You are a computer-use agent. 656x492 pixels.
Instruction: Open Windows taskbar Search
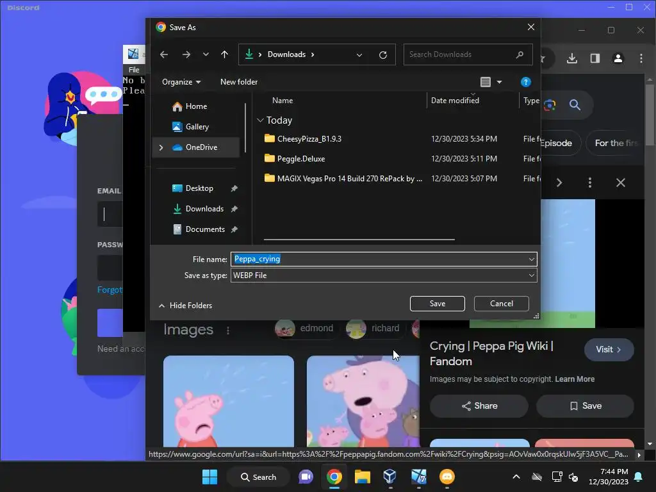pyautogui.click(x=258, y=477)
